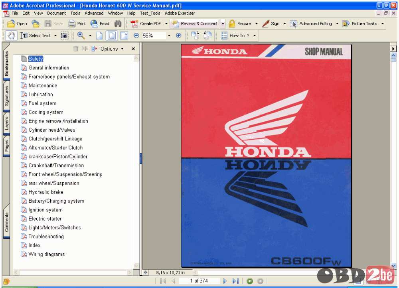This screenshot has width=399, height=288.
Task: Choose the Select Text tool
Action: click(x=35, y=36)
